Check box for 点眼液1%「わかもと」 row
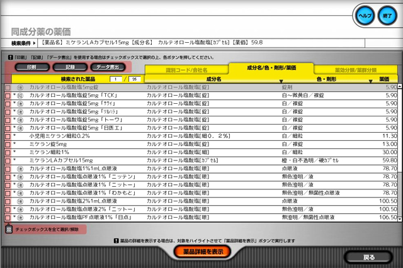The image size is (403, 268). [x=8, y=193]
